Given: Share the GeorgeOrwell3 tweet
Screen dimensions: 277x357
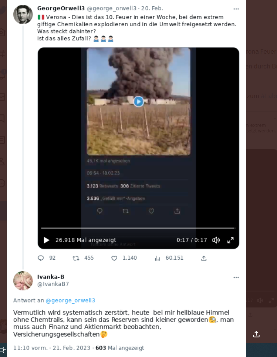Looking at the screenshot, I should tap(204, 258).
